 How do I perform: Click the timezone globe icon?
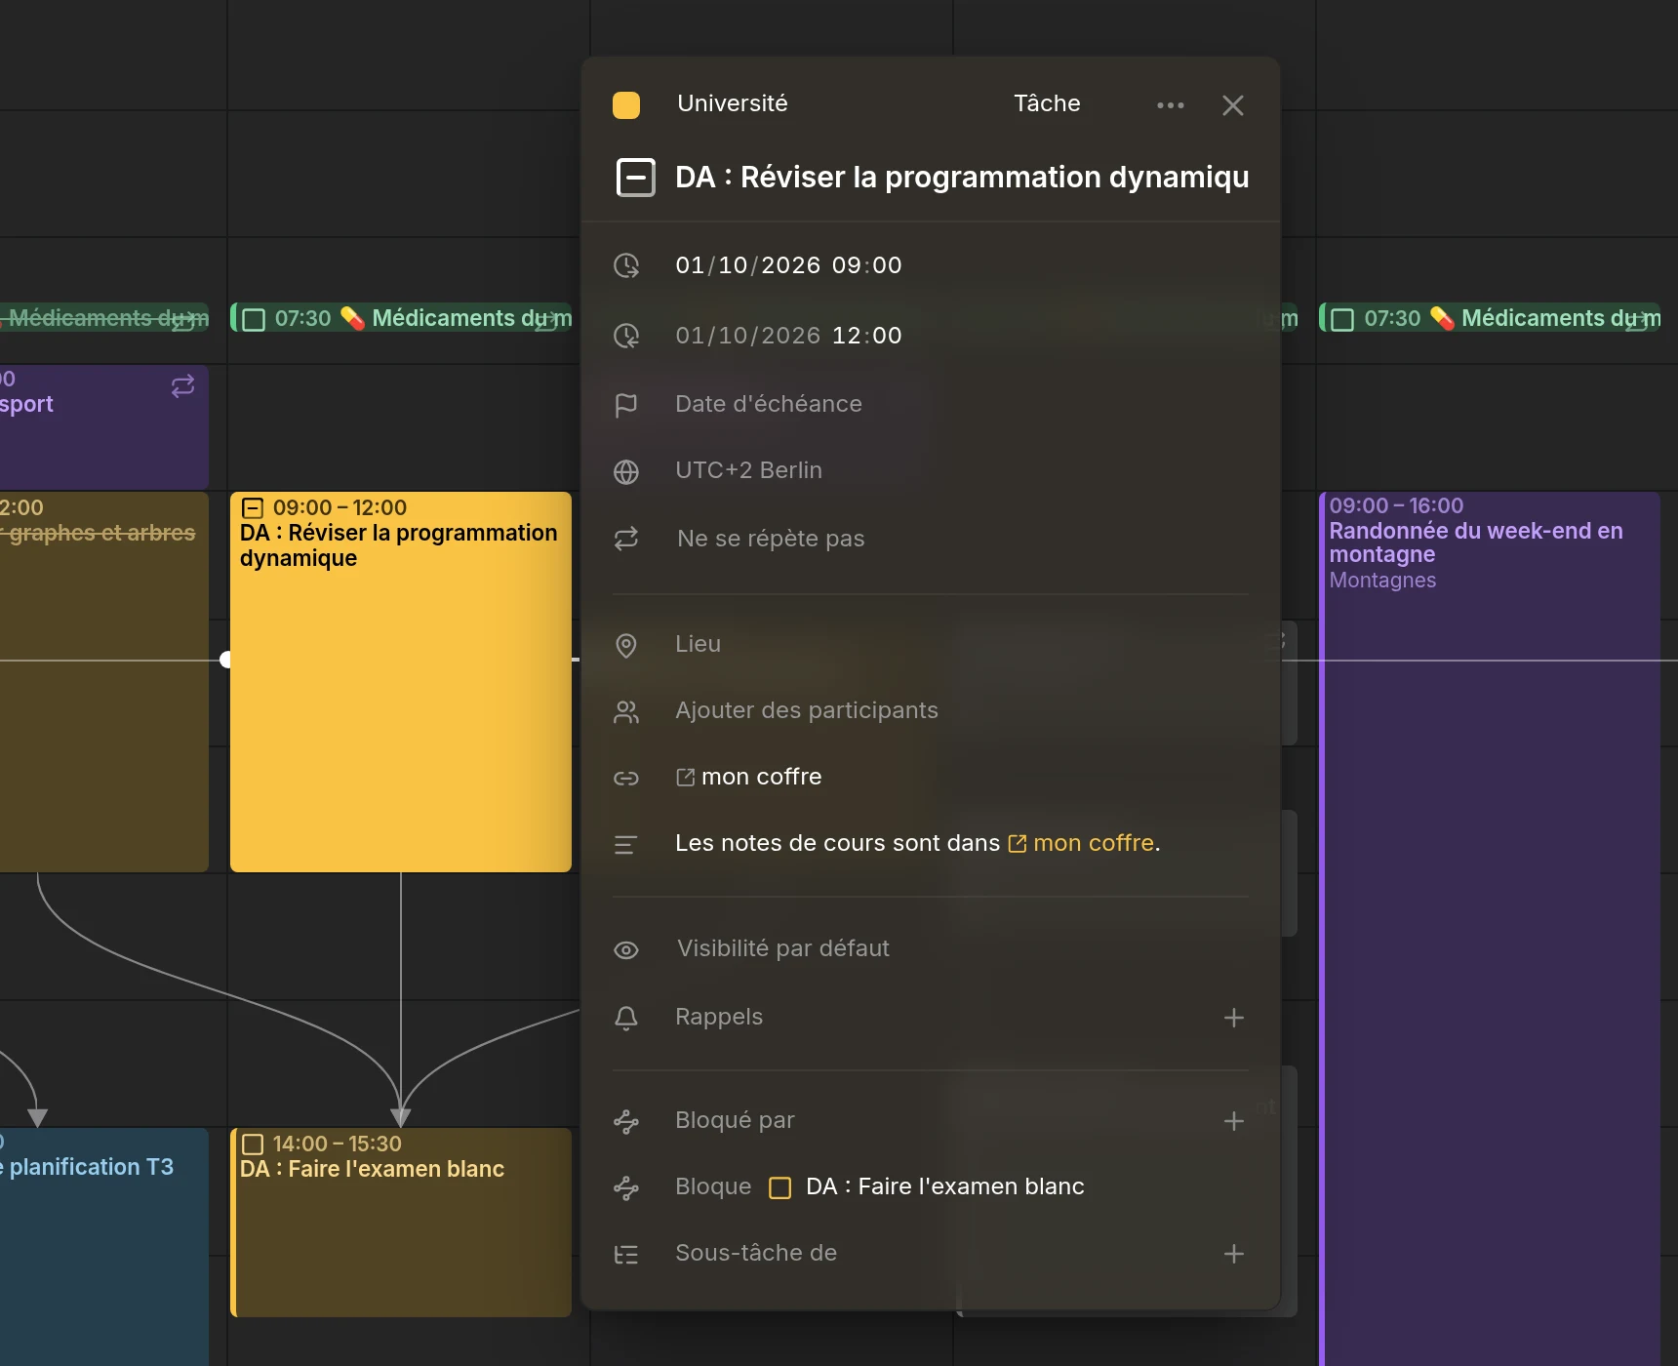click(626, 471)
